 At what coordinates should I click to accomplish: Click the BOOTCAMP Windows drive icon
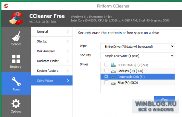click(113, 65)
